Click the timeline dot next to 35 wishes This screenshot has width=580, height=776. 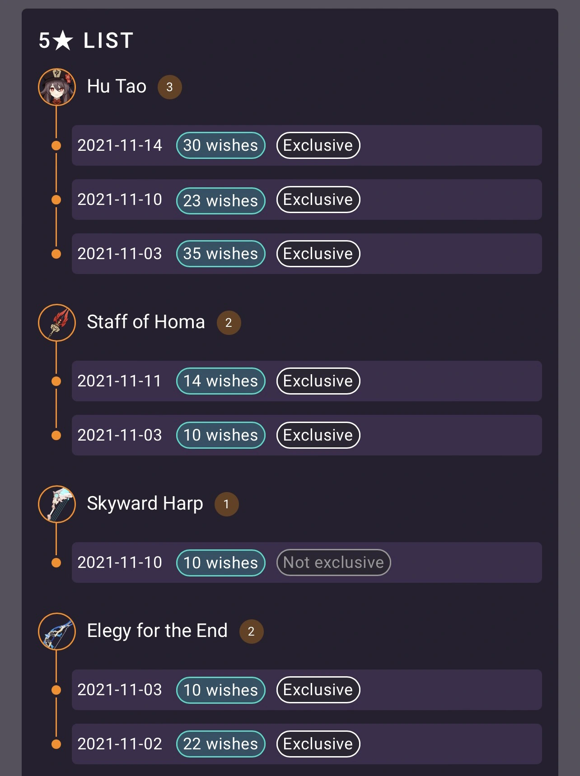[56, 254]
